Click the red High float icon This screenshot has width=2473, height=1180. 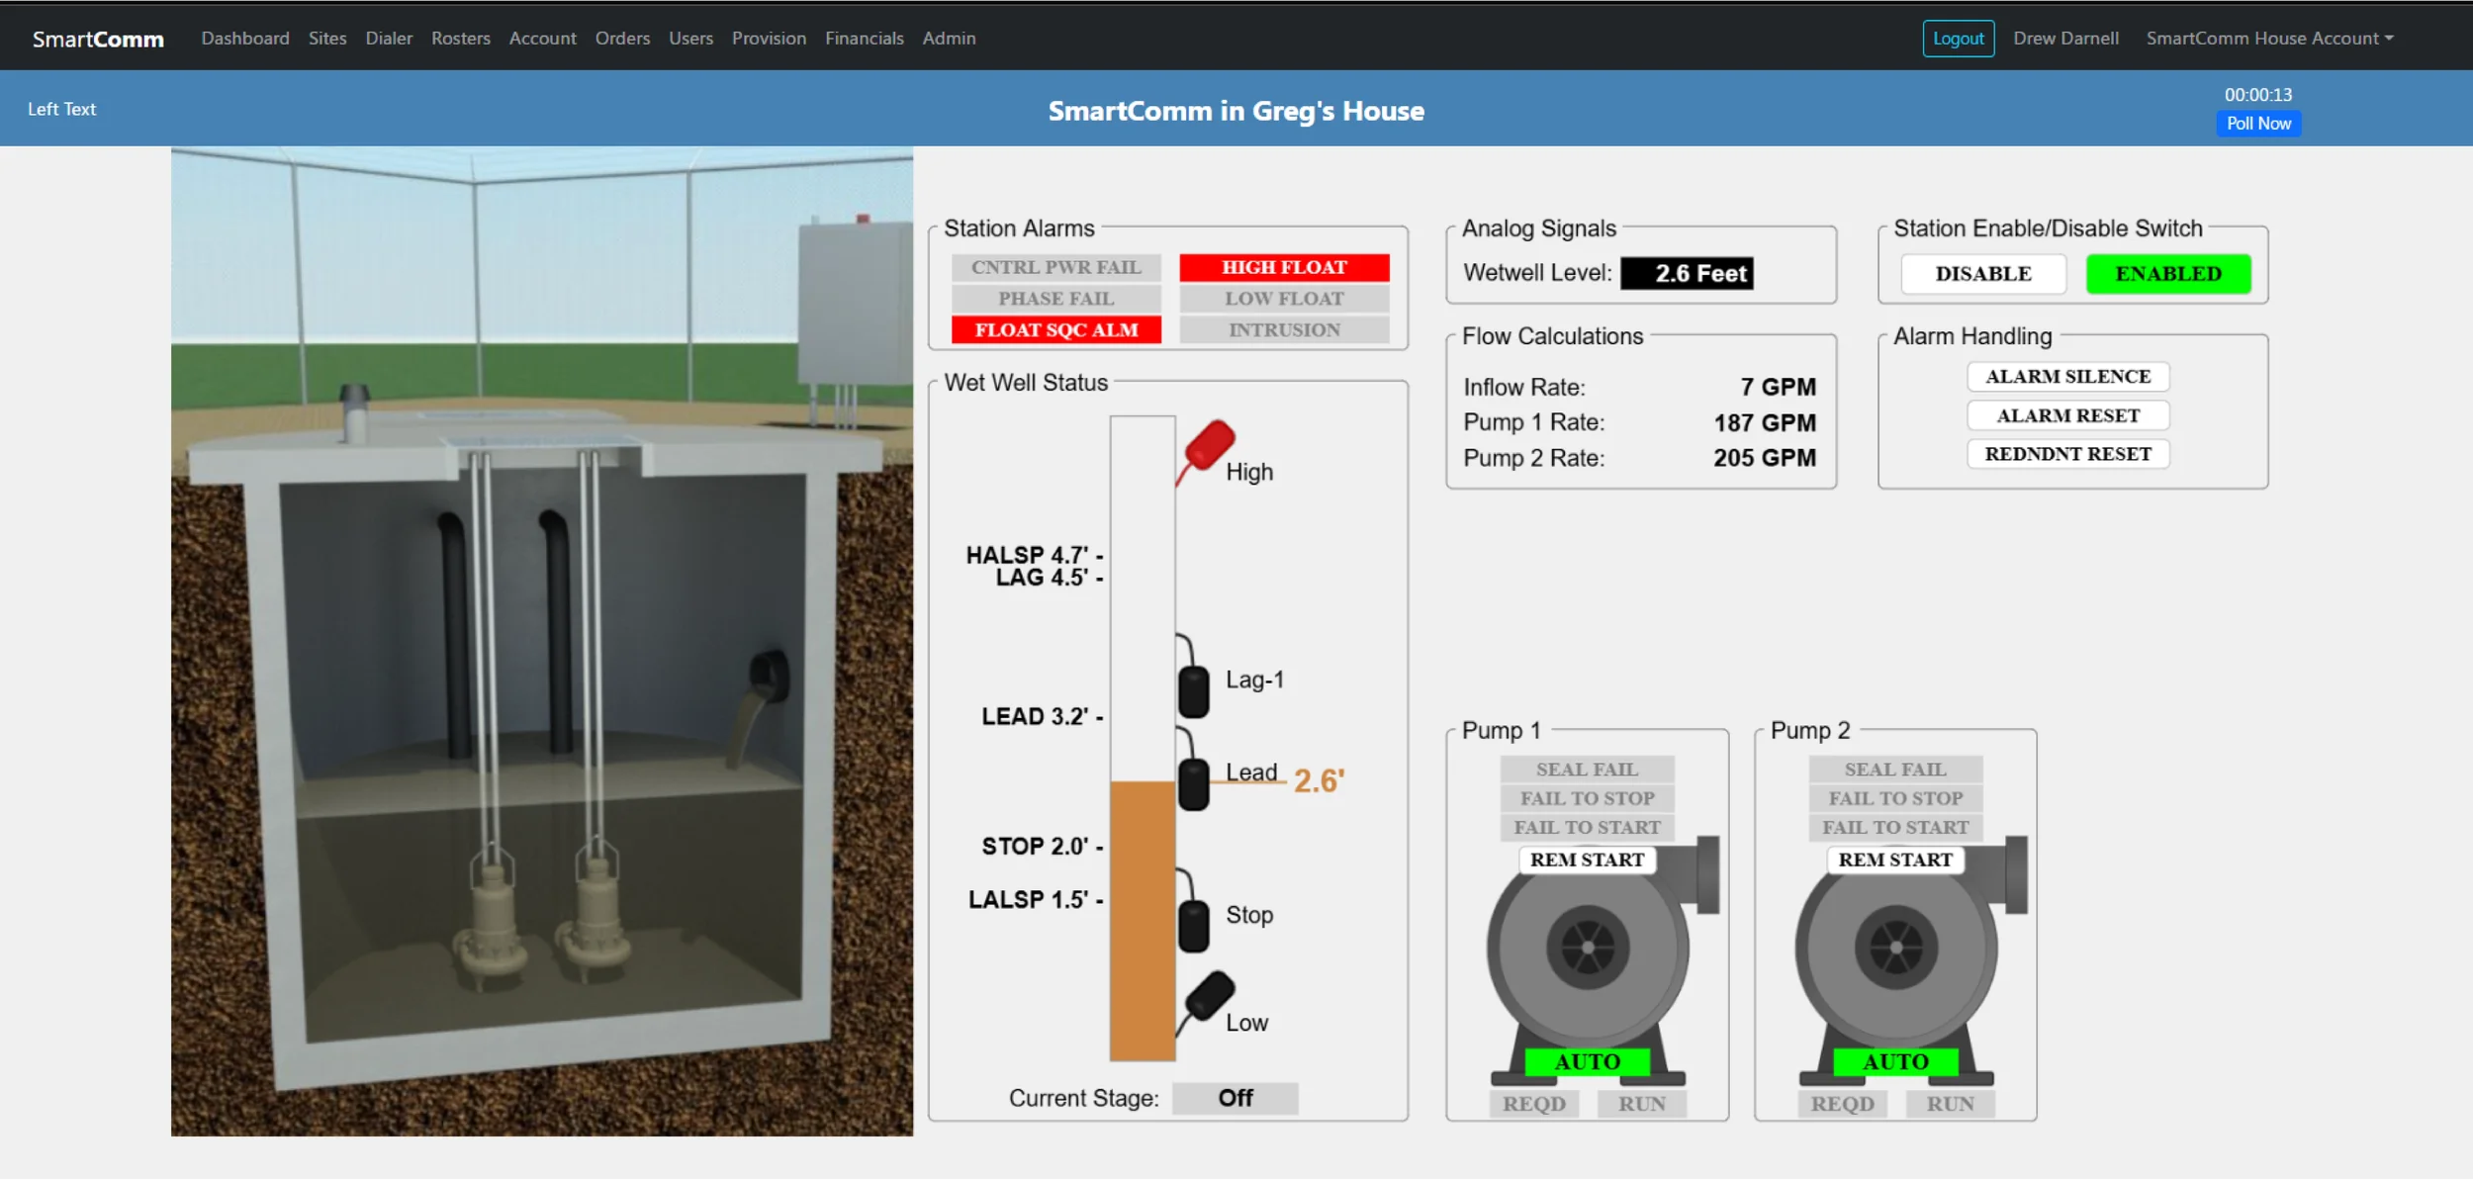click(1209, 445)
